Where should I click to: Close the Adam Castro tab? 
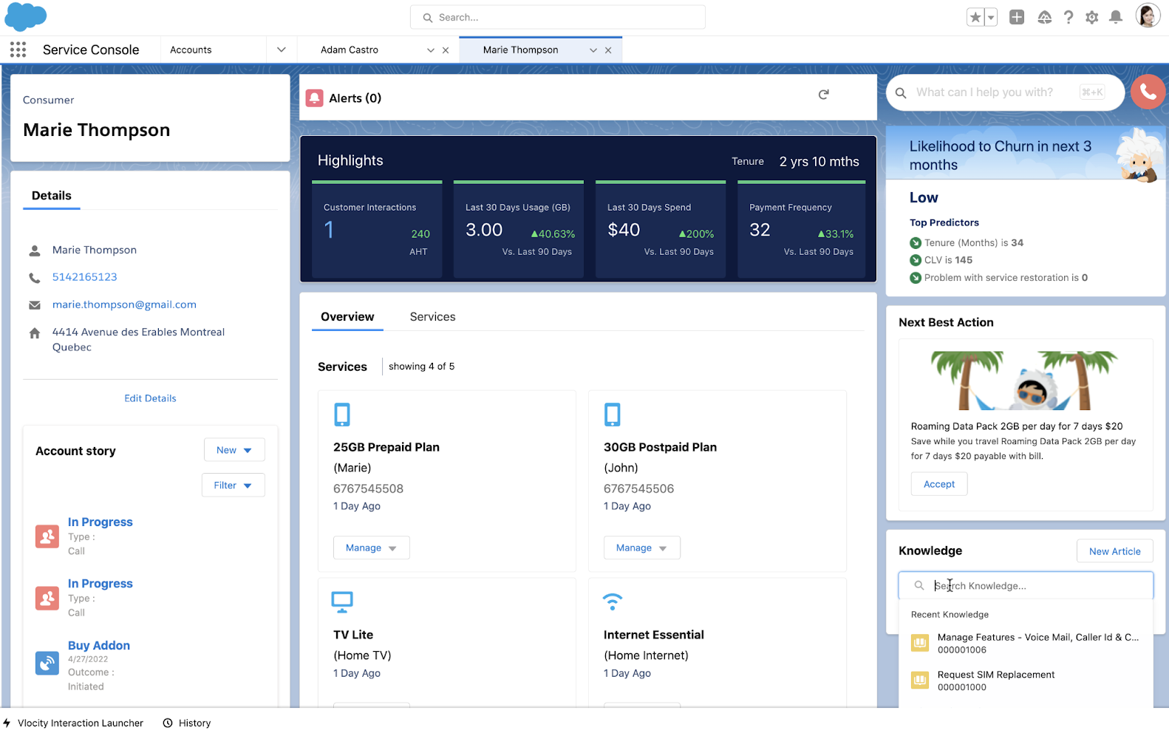[446, 50]
